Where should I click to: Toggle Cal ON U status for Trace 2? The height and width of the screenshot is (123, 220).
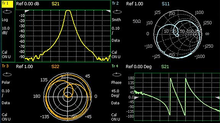click(116, 54)
